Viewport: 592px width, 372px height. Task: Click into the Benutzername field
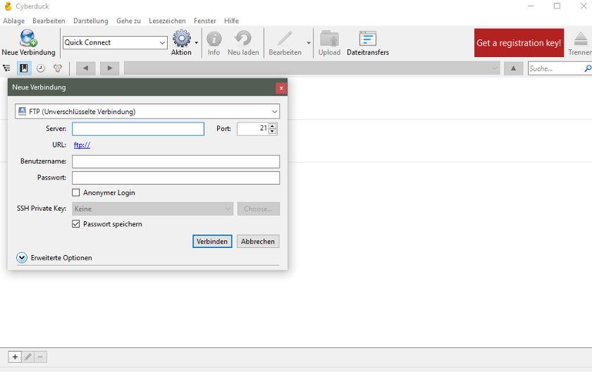pos(176,161)
